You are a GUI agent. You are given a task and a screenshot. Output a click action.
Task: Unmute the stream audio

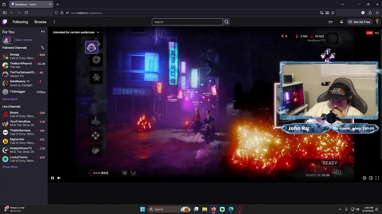(59, 178)
